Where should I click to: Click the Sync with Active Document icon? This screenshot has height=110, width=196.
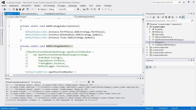point(163,17)
